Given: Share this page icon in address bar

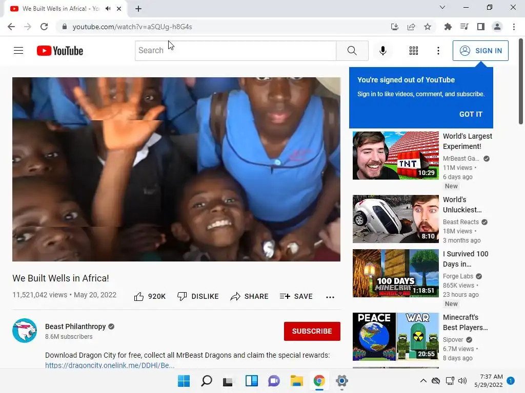Looking at the screenshot, I should [411, 27].
